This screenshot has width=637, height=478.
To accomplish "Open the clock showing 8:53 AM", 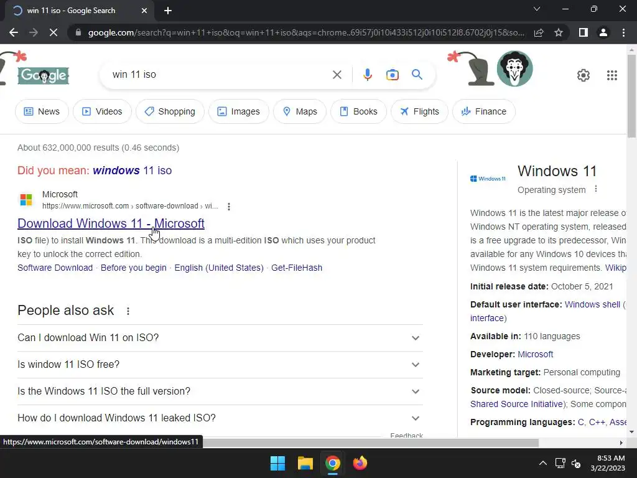I will pos(608,463).
